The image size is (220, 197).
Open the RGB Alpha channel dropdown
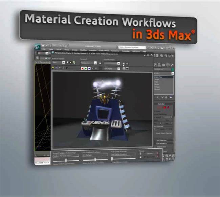pos(112,69)
